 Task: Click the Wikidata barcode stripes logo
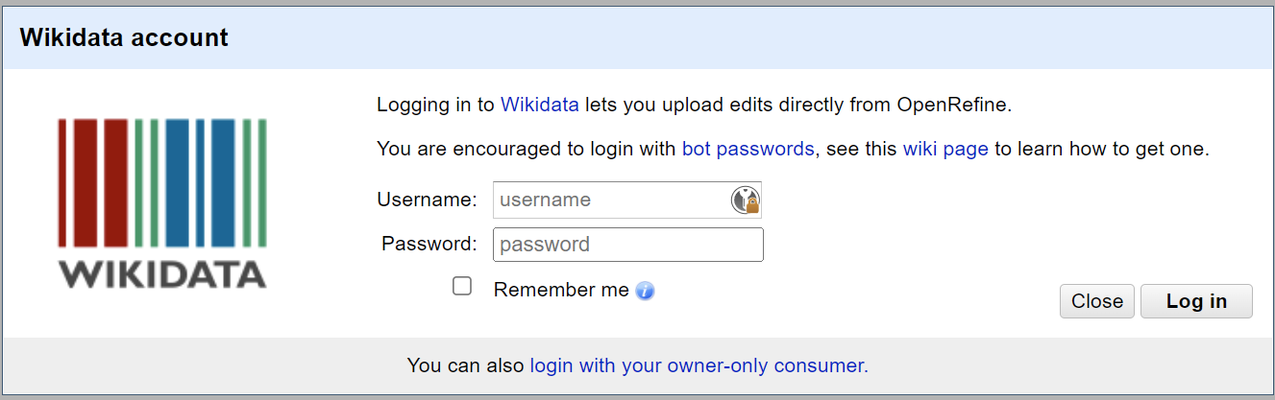[161, 183]
